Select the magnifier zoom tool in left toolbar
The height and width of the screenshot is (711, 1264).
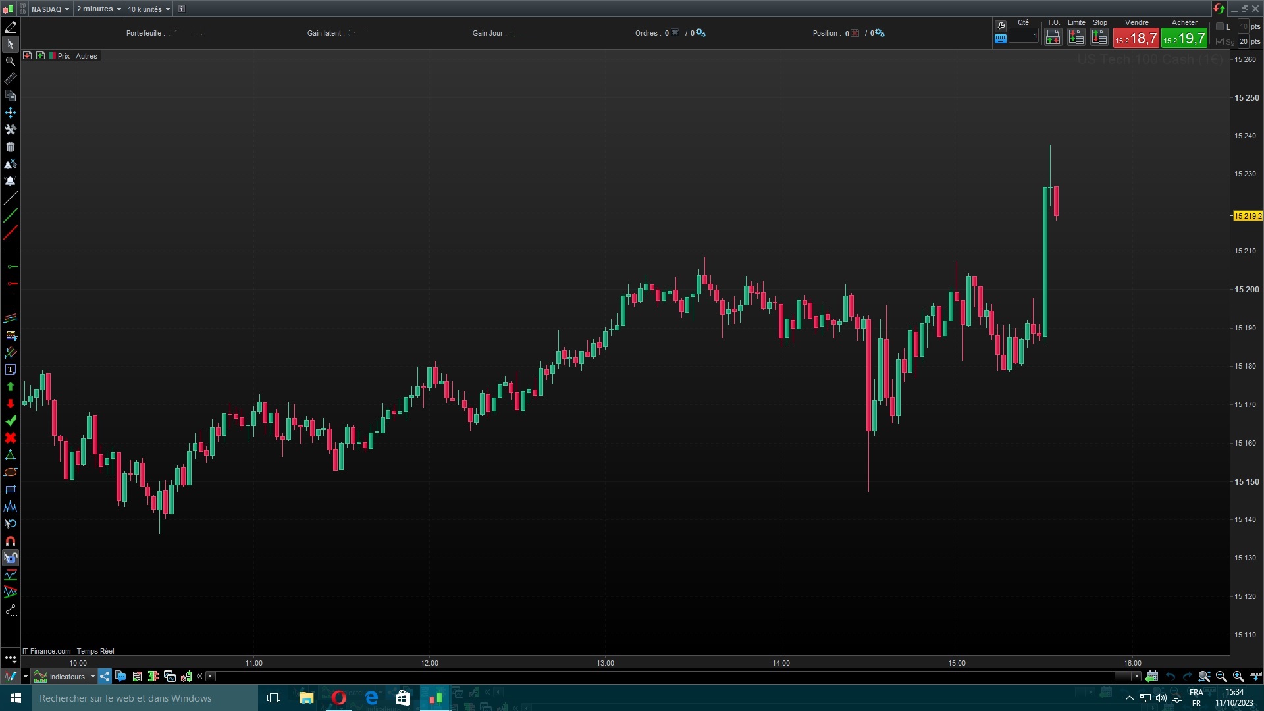point(11,61)
